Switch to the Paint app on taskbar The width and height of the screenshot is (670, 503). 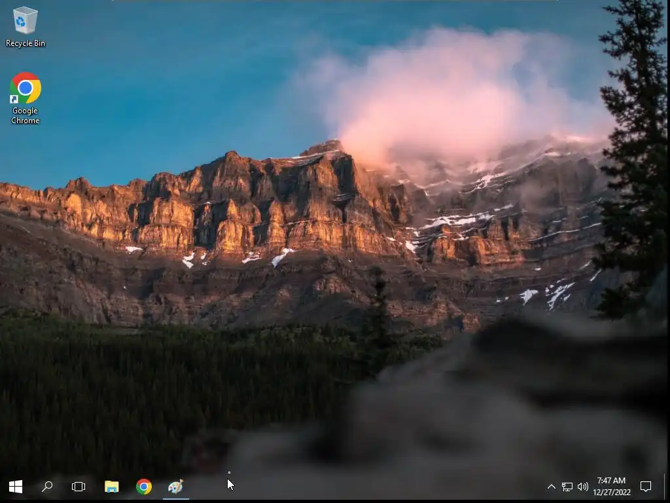click(x=175, y=487)
